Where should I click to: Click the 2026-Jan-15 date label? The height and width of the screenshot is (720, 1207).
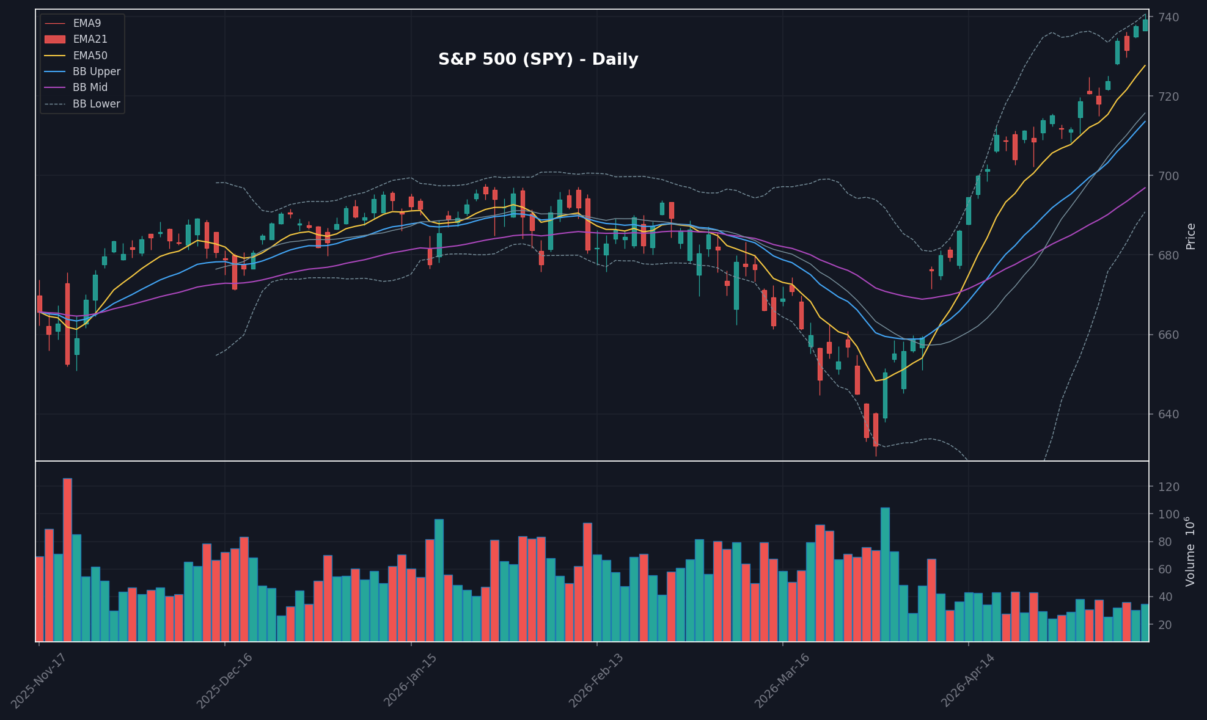point(411,681)
